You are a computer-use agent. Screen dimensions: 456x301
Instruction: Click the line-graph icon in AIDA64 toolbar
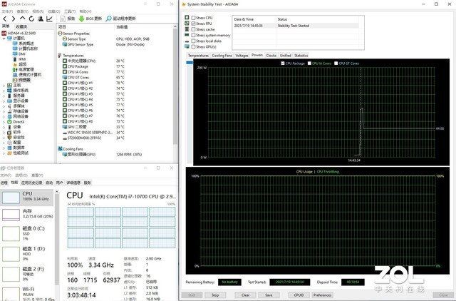tap(49, 19)
